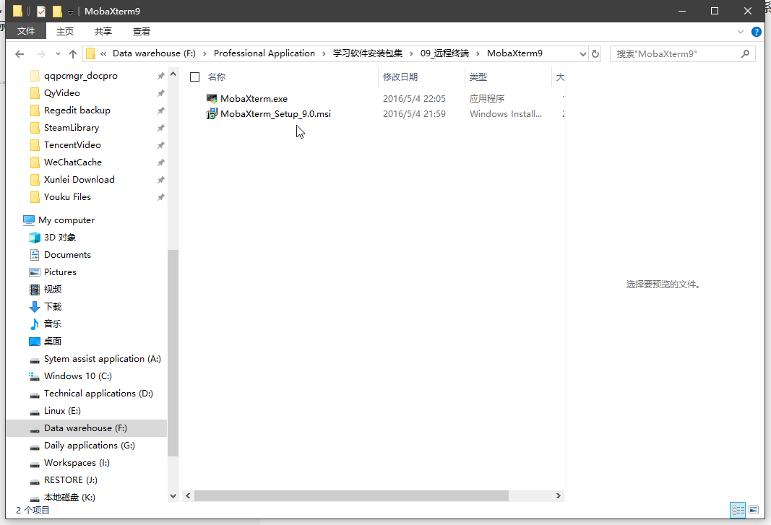Expand path chevron after 09_远程终端

(x=478, y=54)
